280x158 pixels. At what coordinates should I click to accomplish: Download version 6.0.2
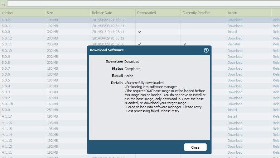[235, 20]
